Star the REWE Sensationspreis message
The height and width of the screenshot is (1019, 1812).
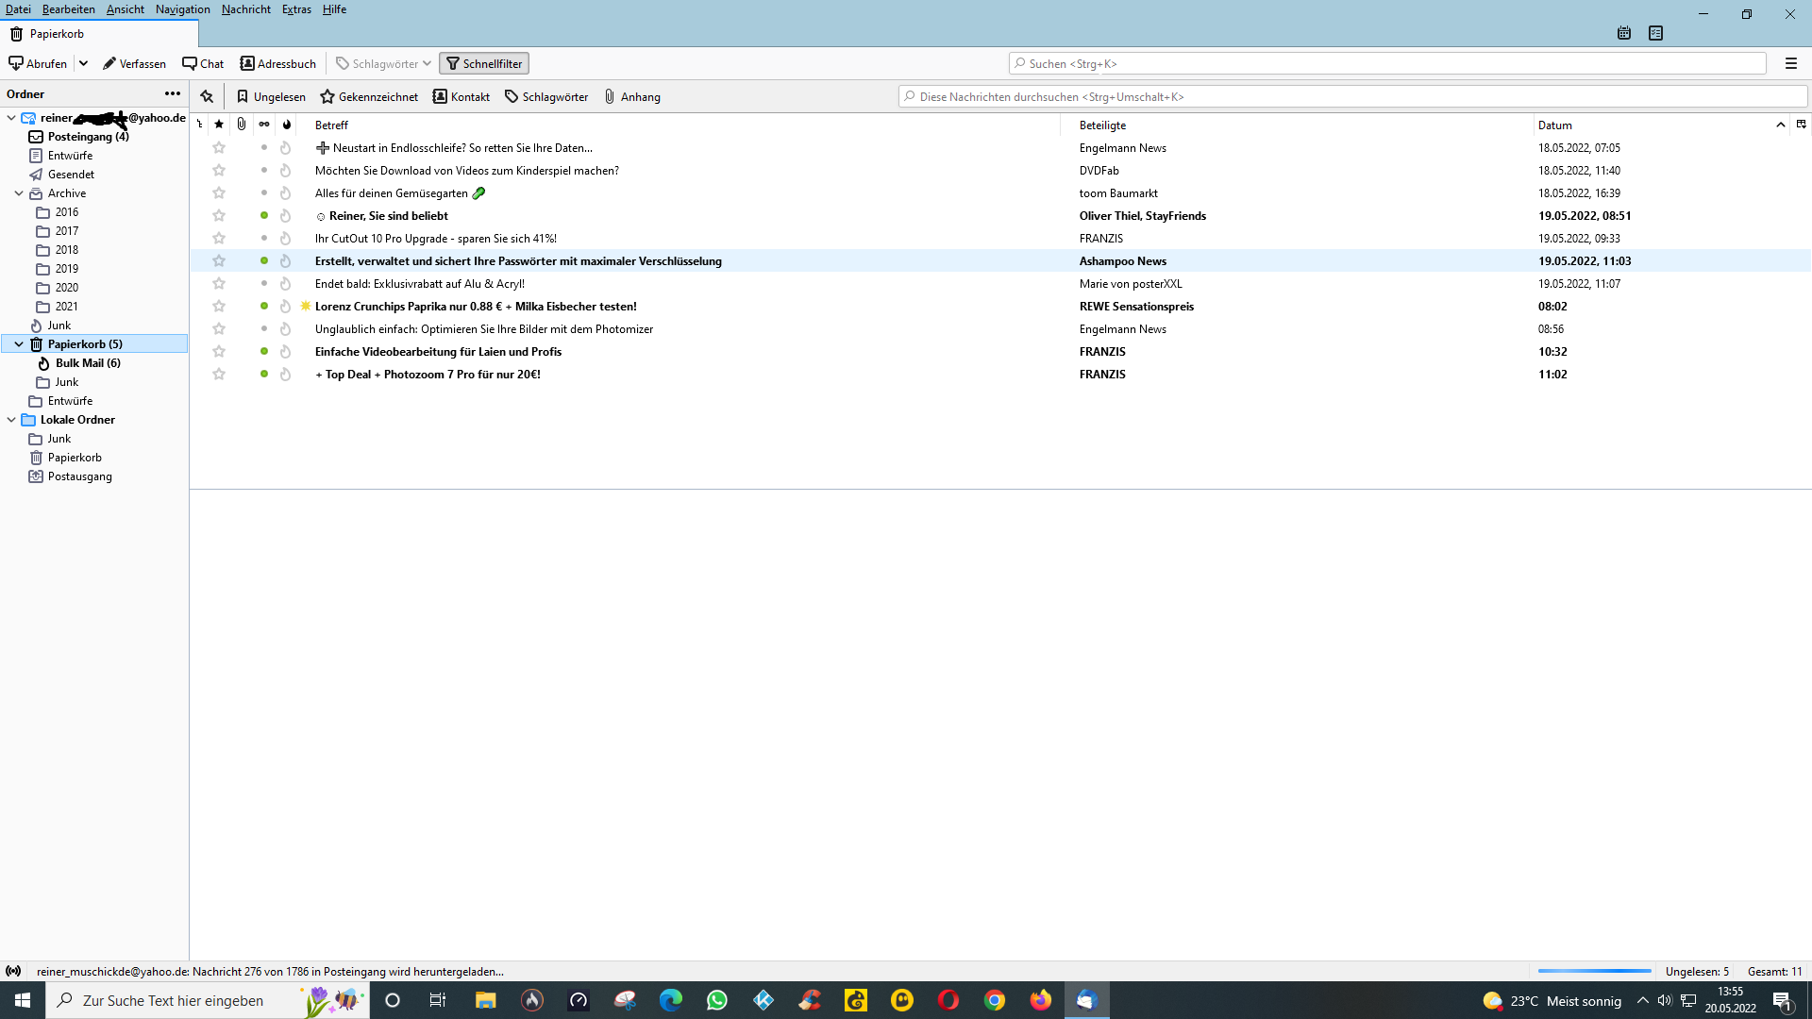coord(219,307)
